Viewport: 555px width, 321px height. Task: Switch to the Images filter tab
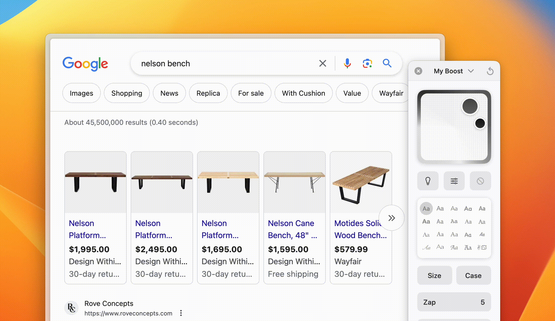pyautogui.click(x=81, y=93)
